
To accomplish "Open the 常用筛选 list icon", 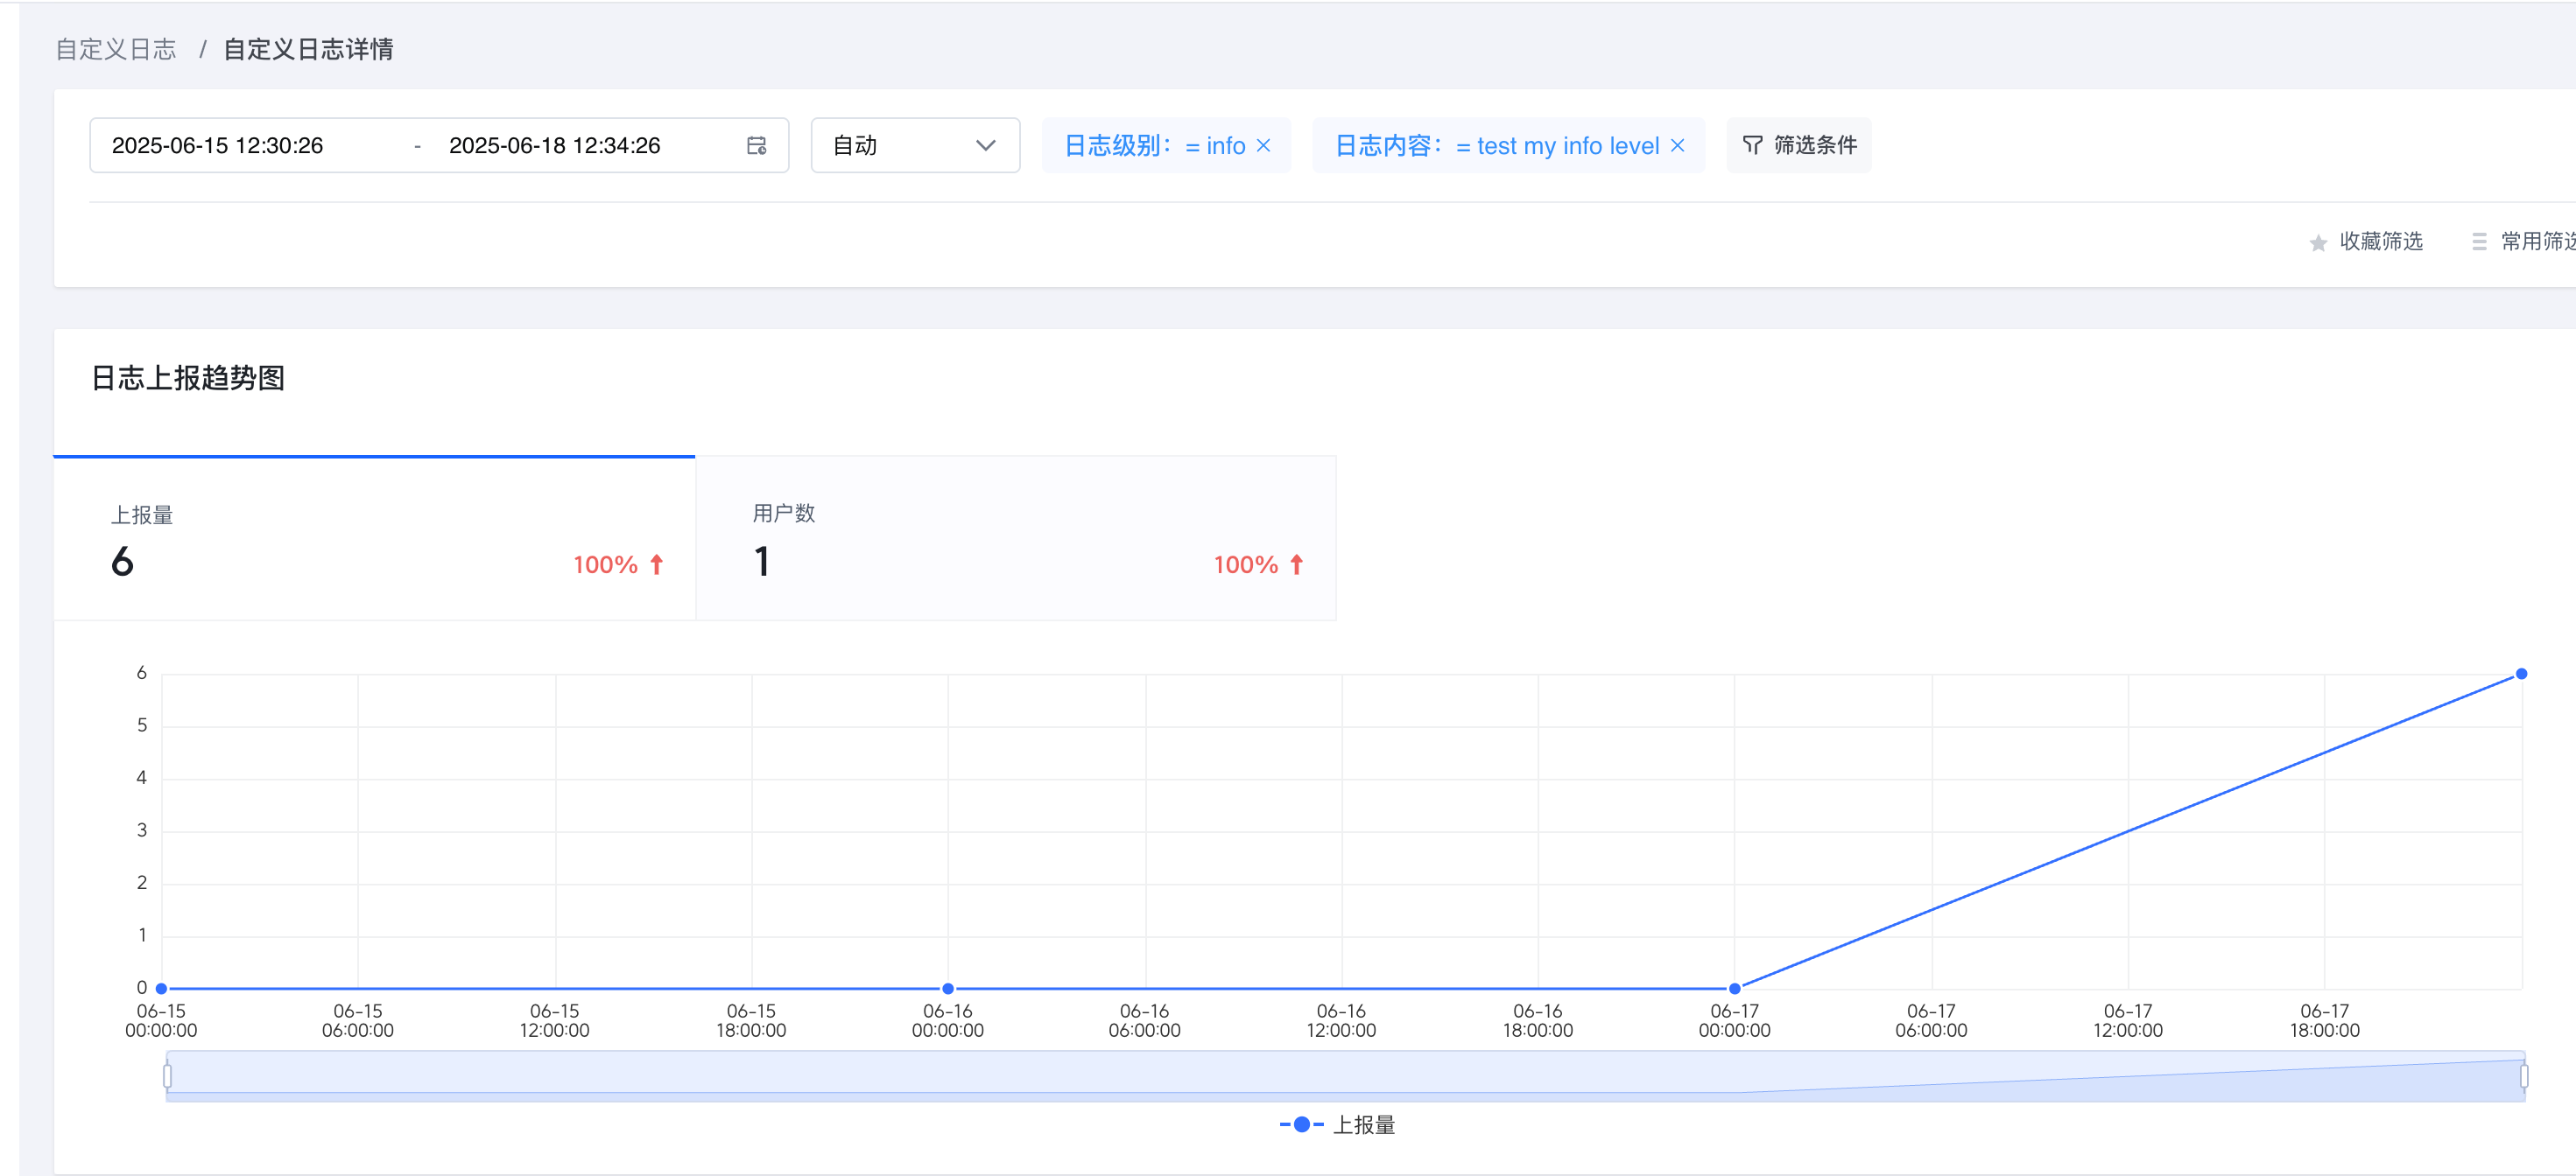I will click(2479, 241).
